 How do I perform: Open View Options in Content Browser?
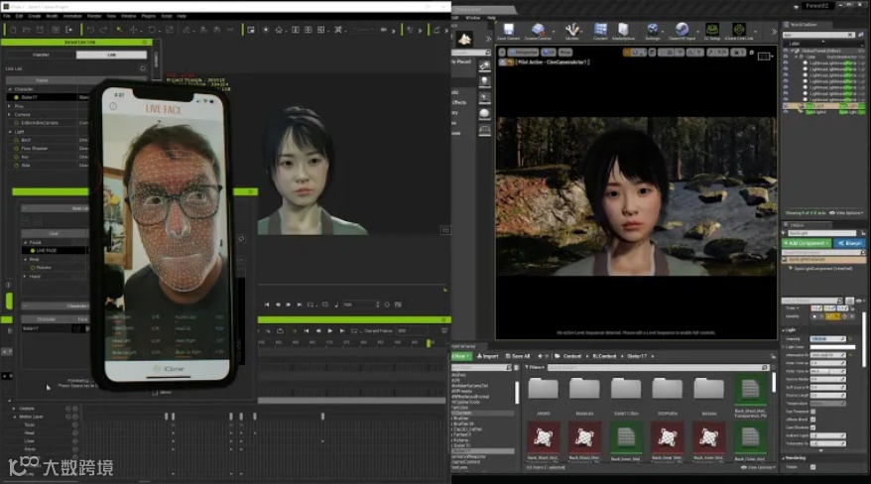(x=761, y=466)
